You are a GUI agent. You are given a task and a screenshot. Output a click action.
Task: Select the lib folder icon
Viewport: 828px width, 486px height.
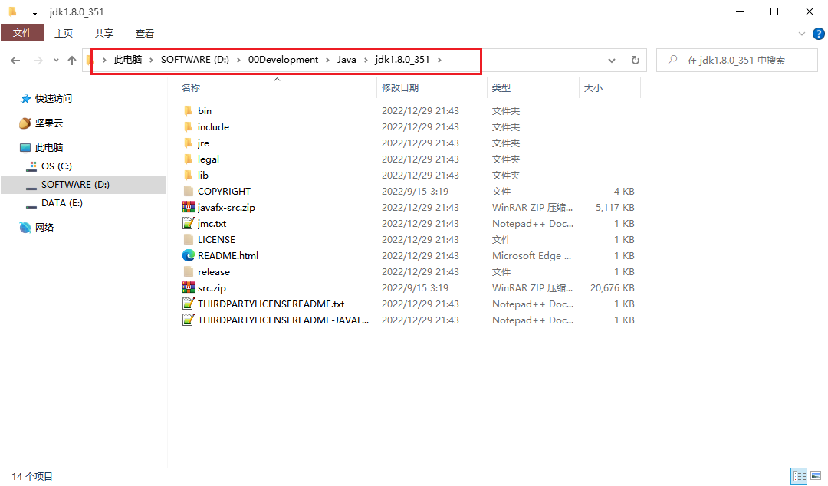[x=188, y=175]
